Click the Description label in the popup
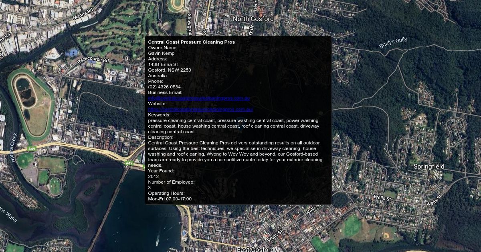Viewport: 481px width, 252px height. coord(161,137)
